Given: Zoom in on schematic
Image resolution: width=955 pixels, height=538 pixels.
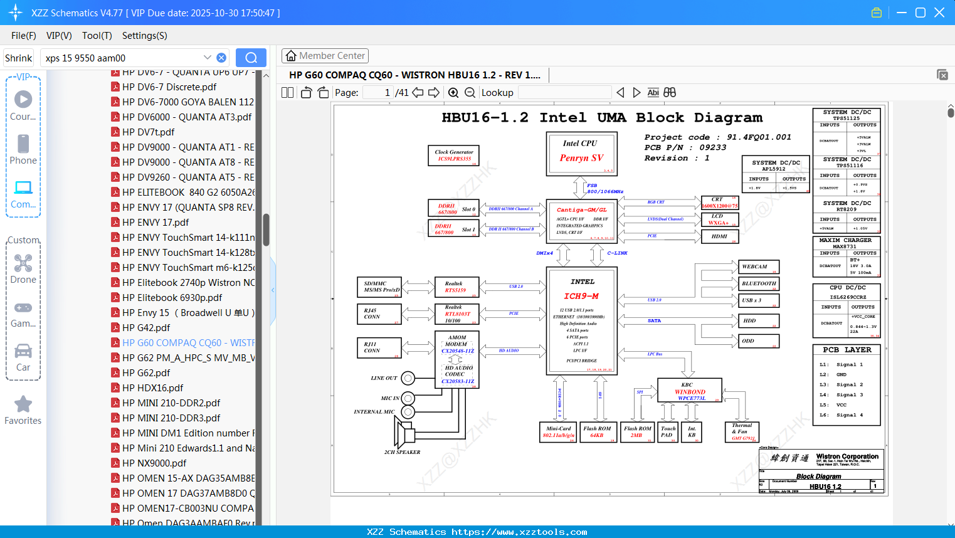Looking at the screenshot, I should (x=453, y=92).
